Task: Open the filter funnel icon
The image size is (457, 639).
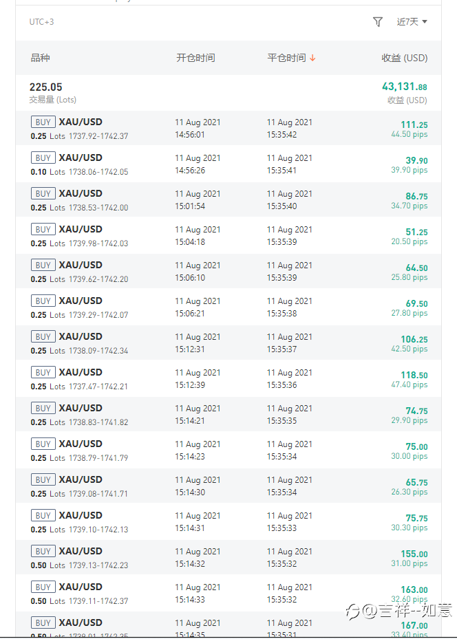Action: (377, 21)
